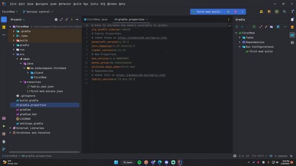Expand the build folder in Project tree
The height and width of the screenshot is (166, 296).
coord(13,40)
